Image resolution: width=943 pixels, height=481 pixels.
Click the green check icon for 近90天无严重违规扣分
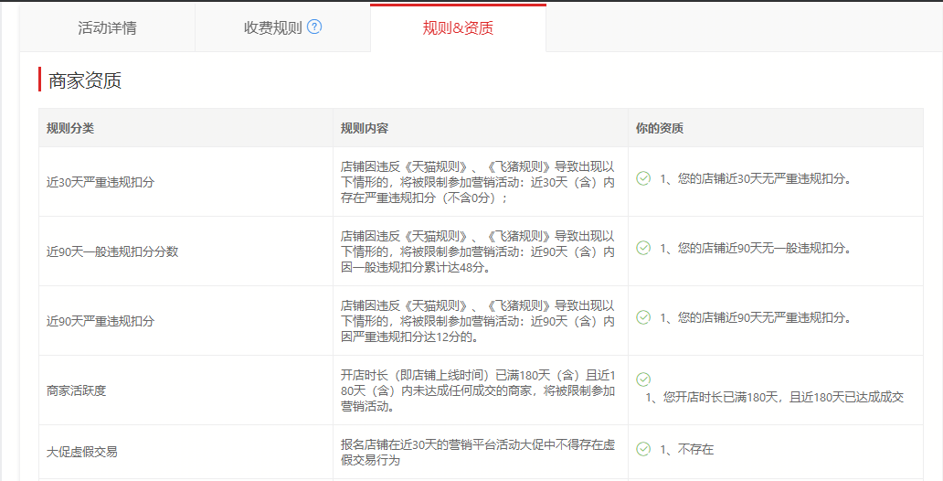coord(643,317)
